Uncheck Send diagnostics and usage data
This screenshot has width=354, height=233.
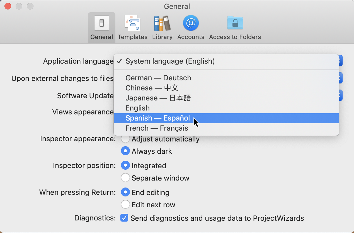pos(124,218)
